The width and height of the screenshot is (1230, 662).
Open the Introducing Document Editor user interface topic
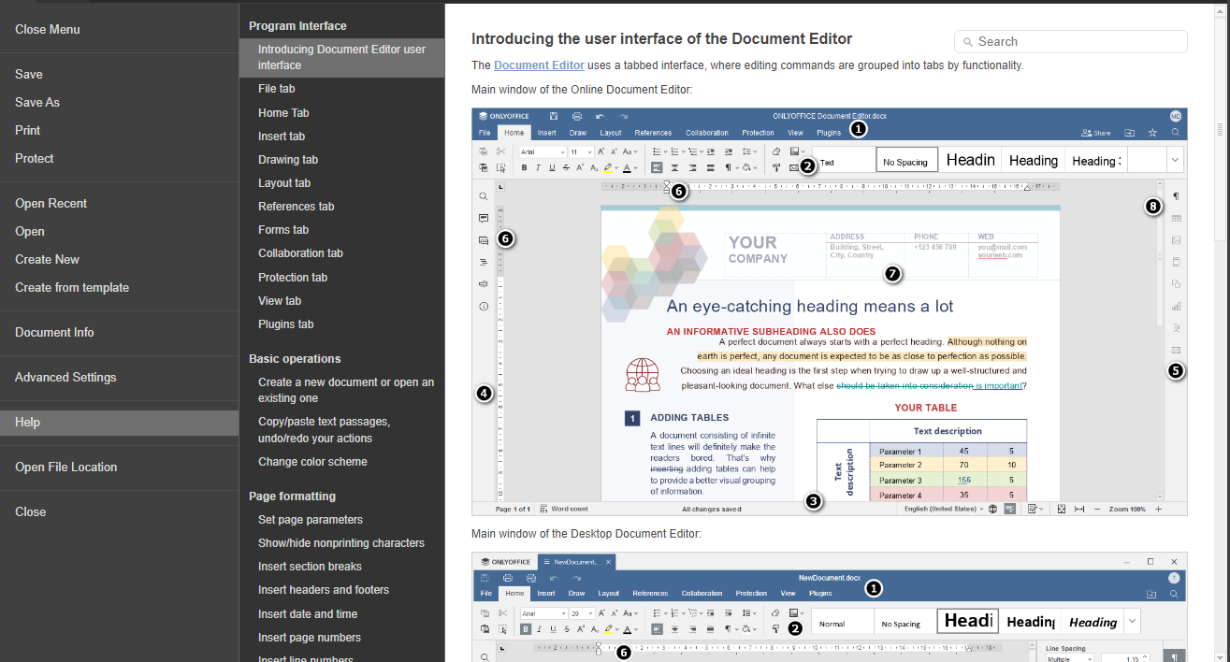[342, 57]
